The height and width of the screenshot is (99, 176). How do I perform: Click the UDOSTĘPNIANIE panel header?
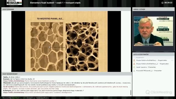66,9
